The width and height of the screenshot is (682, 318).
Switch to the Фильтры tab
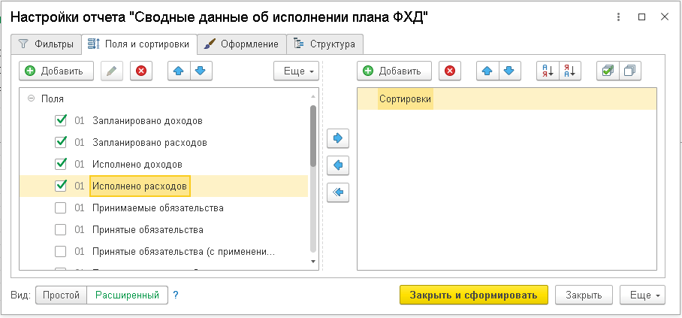click(46, 44)
